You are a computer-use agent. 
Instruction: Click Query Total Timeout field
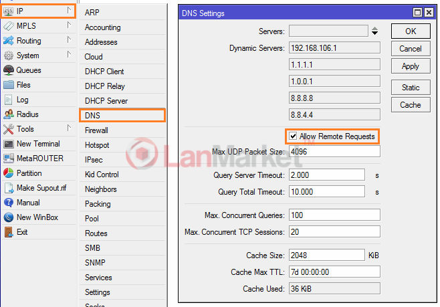[327, 192]
